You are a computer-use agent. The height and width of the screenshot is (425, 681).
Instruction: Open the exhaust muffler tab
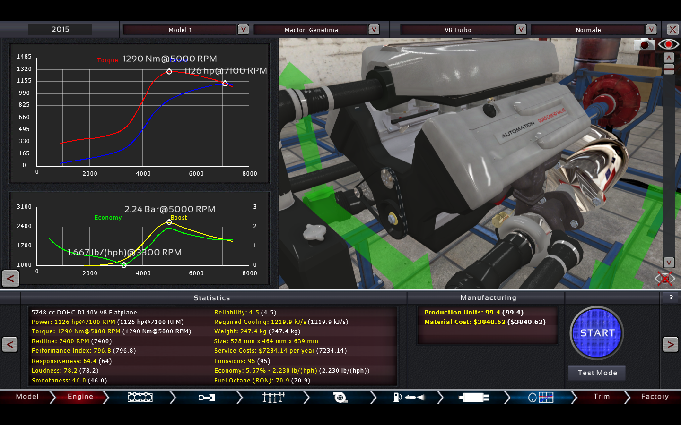click(x=474, y=398)
